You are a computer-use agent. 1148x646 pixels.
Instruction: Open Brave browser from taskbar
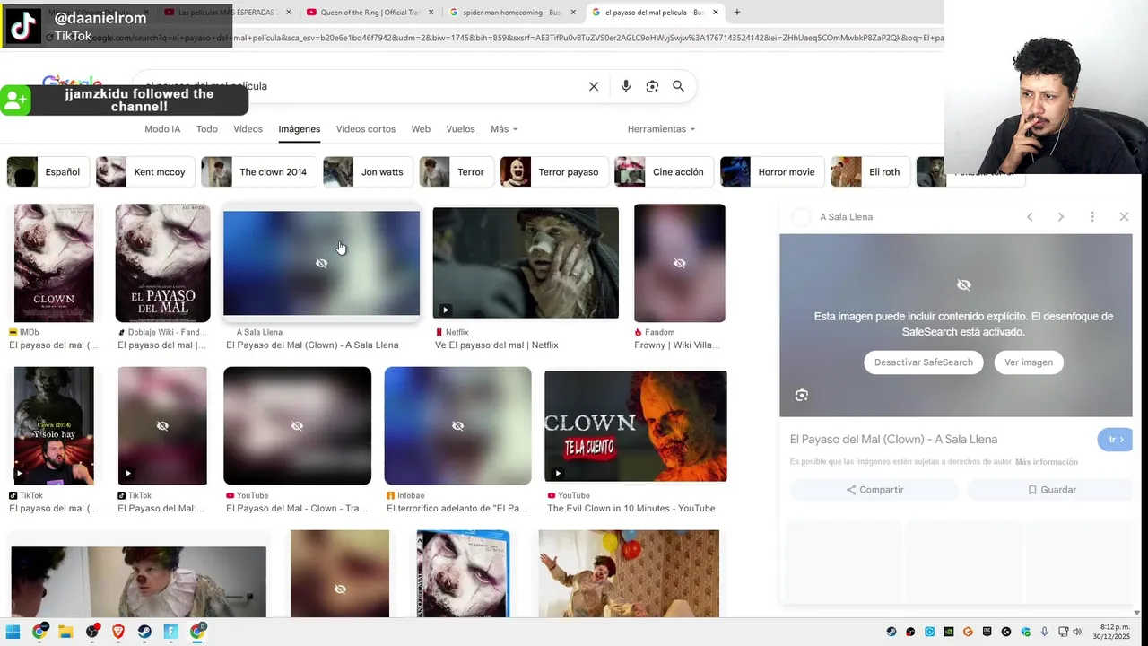pyautogui.click(x=118, y=633)
